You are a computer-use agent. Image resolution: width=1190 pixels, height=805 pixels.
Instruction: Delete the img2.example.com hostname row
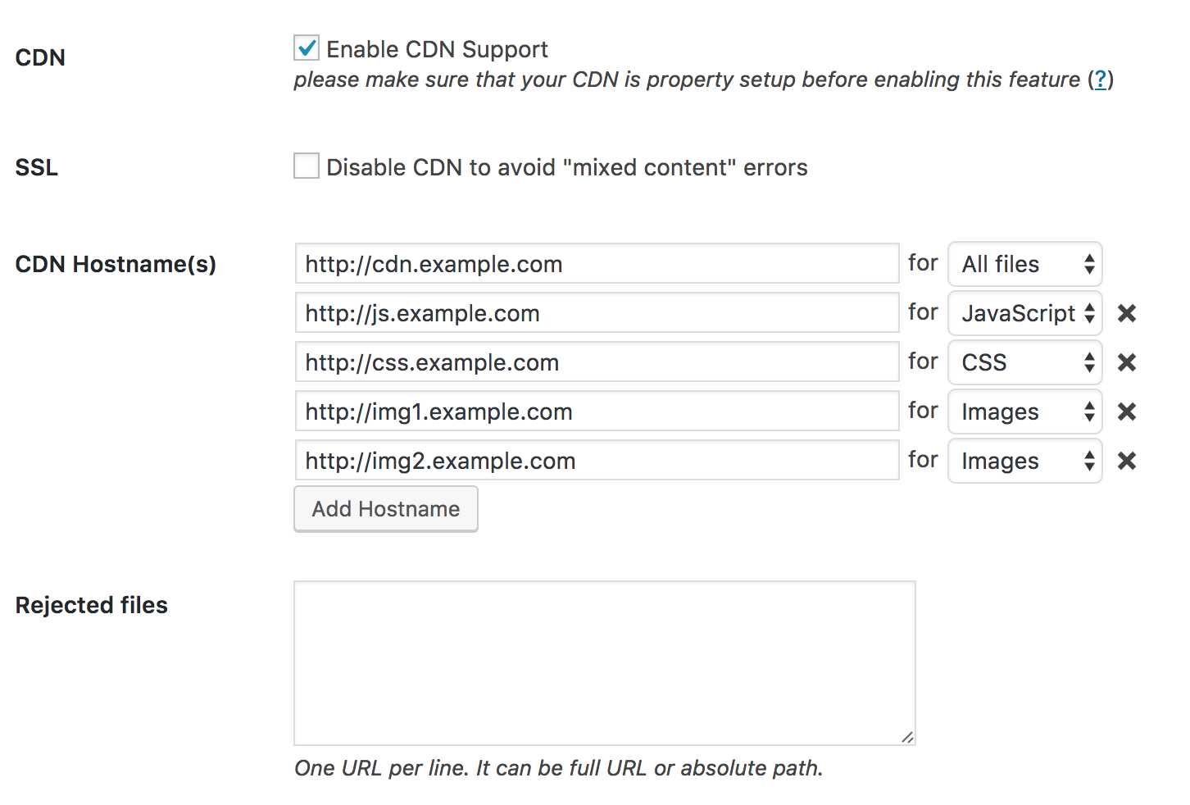pos(1127,461)
